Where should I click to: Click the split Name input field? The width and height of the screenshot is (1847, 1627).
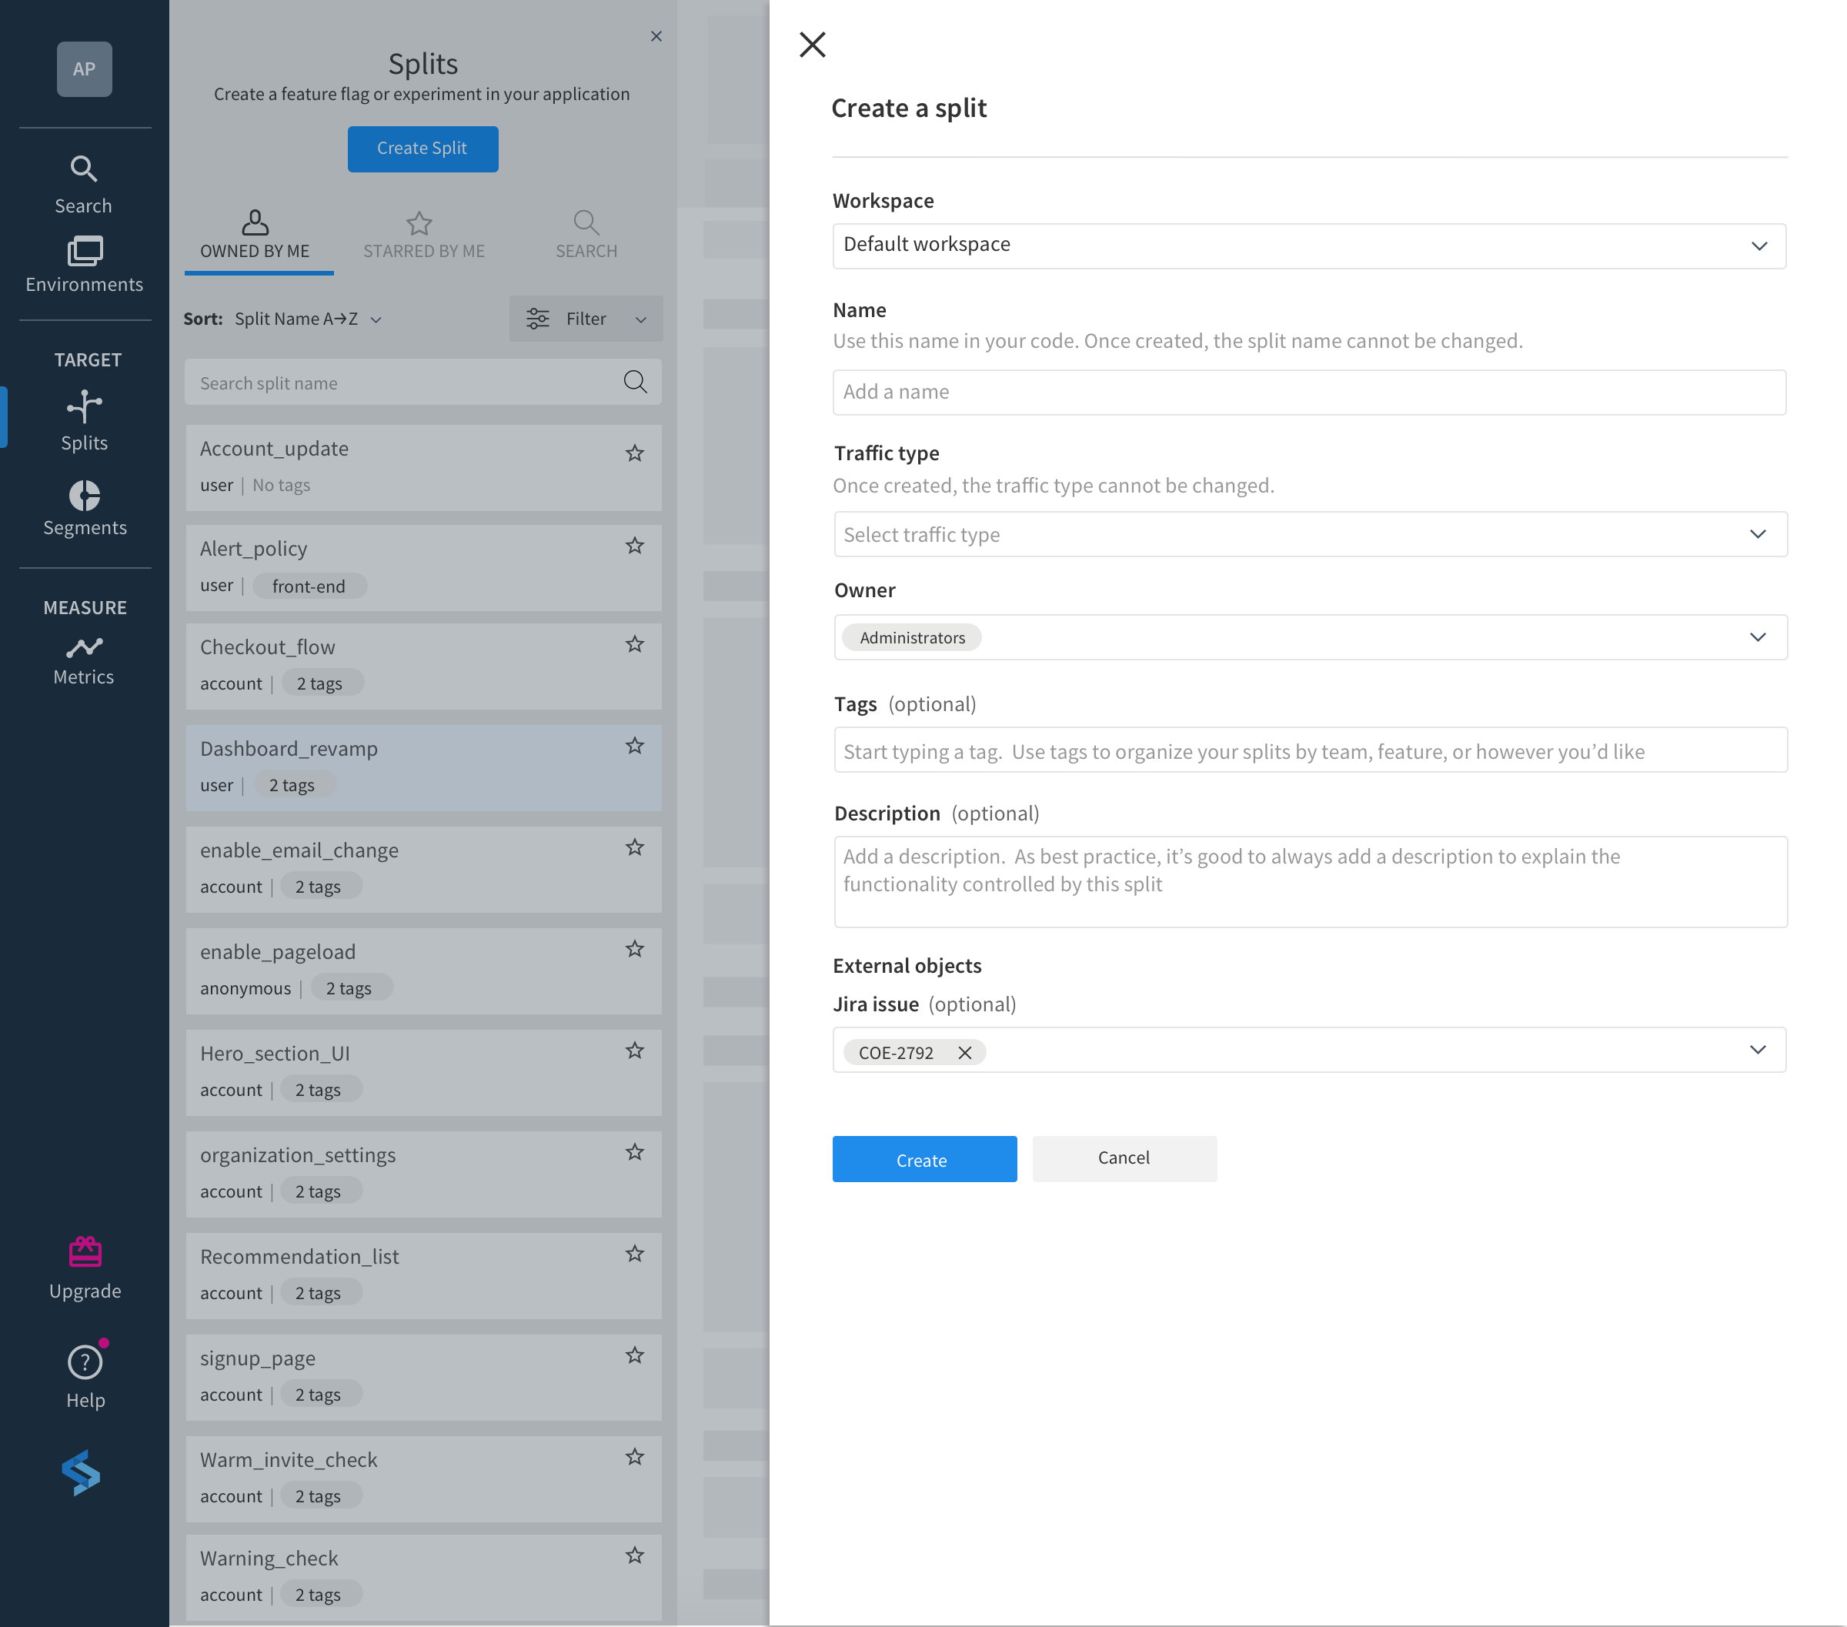1310,391
